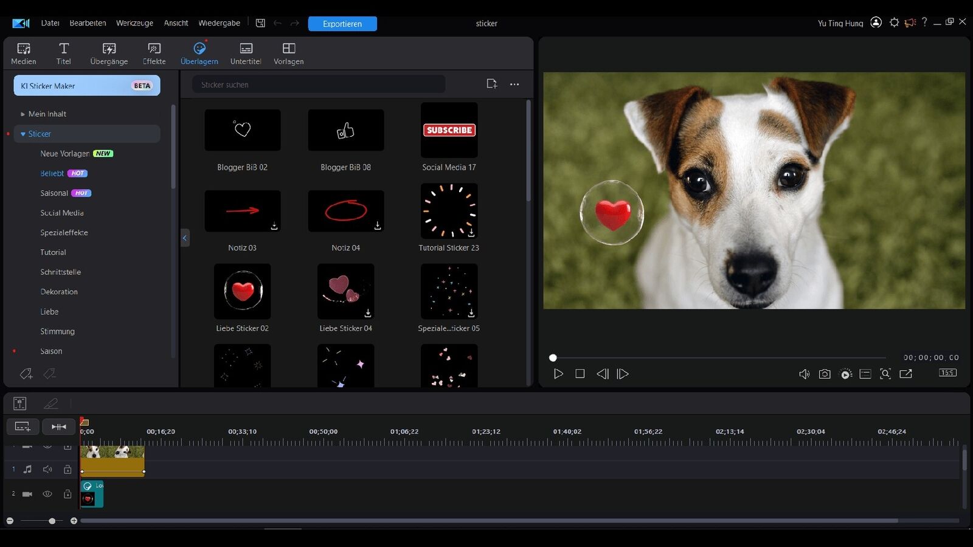
Task: Toggle visibility eye of track 2
Action: pos(47,494)
